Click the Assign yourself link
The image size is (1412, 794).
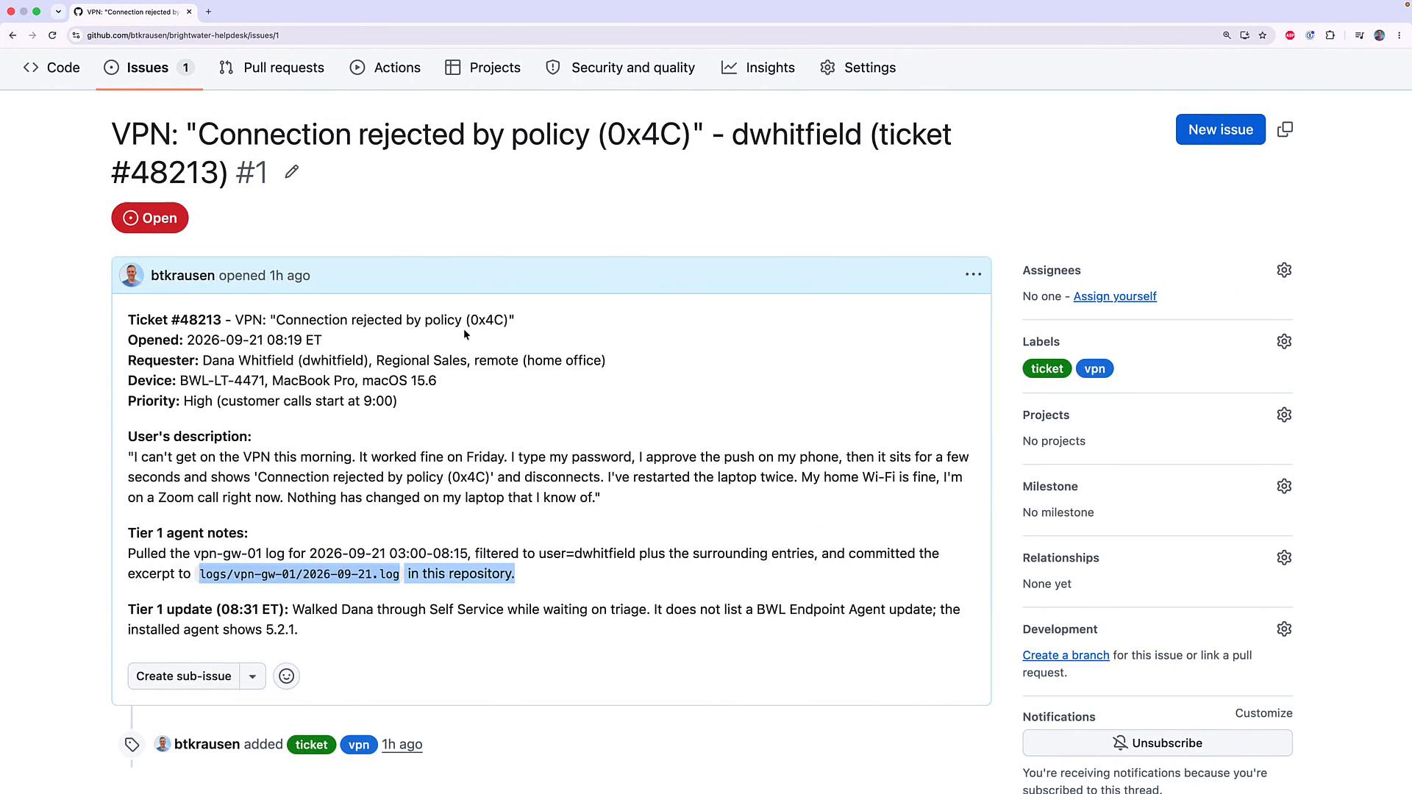tap(1115, 296)
